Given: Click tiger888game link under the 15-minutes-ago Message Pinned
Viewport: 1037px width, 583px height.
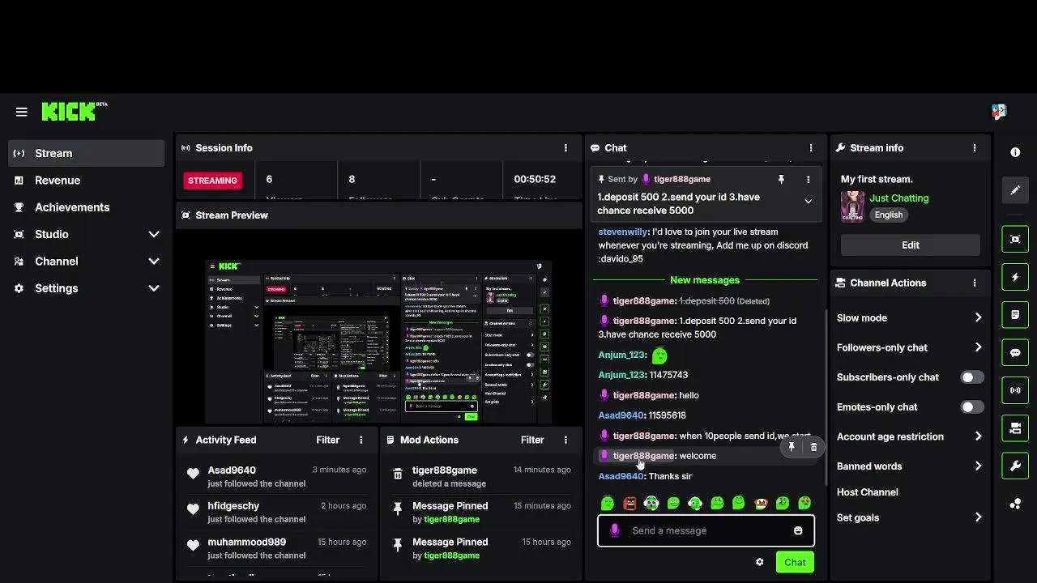Looking at the screenshot, I should [x=452, y=519].
